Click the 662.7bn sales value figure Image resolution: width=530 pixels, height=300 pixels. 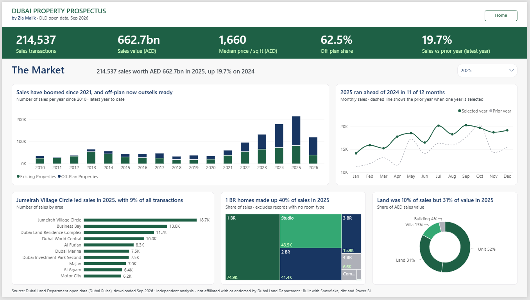click(139, 40)
